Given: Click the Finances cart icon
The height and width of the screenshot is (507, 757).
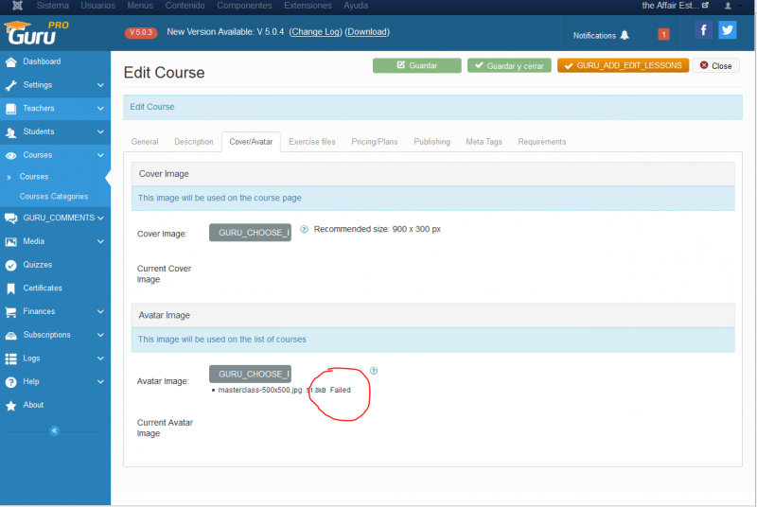Looking at the screenshot, I should pyautogui.click(x=10, y=311).
